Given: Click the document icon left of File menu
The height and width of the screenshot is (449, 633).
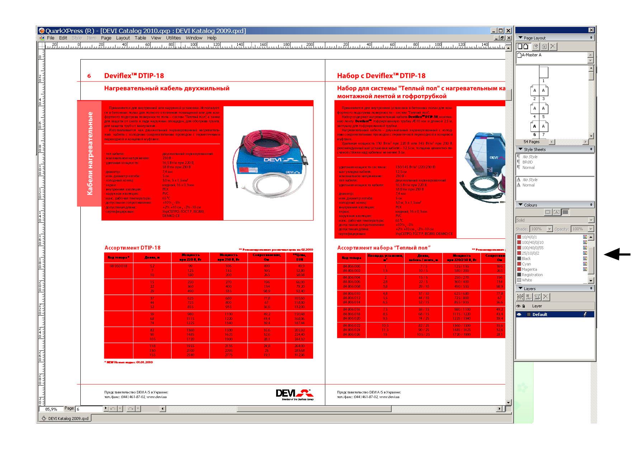Looking at the screenshot, I should 42,38.
